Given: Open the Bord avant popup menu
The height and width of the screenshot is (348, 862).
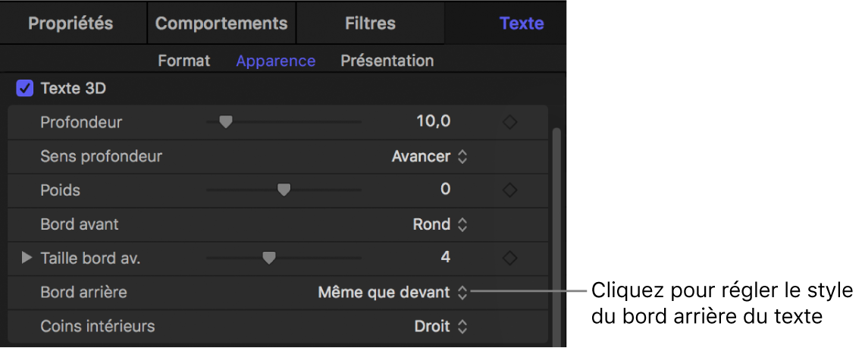Looking at the screenshot, I should (441, 224).
